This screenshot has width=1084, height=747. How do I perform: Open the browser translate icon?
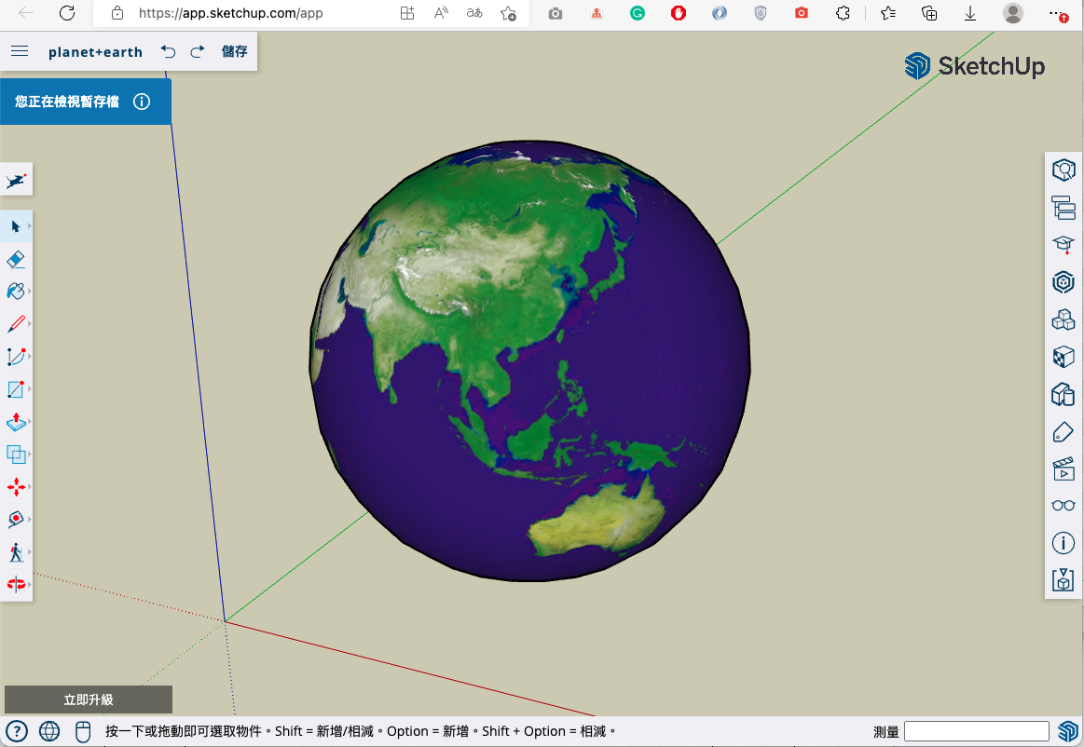pos(474,13)
